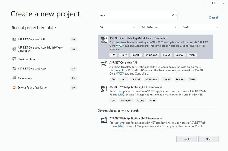Click inside the mvc search field

click(x=134, y=15)
